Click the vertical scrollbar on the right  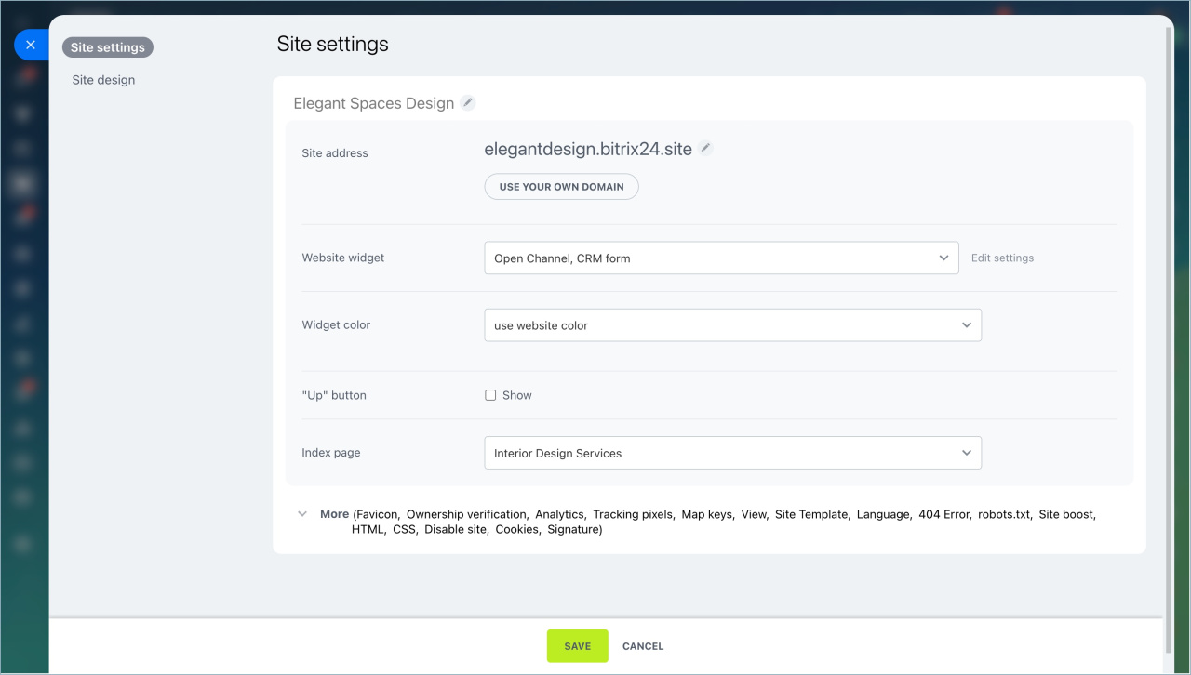(x=1169, y=339)
